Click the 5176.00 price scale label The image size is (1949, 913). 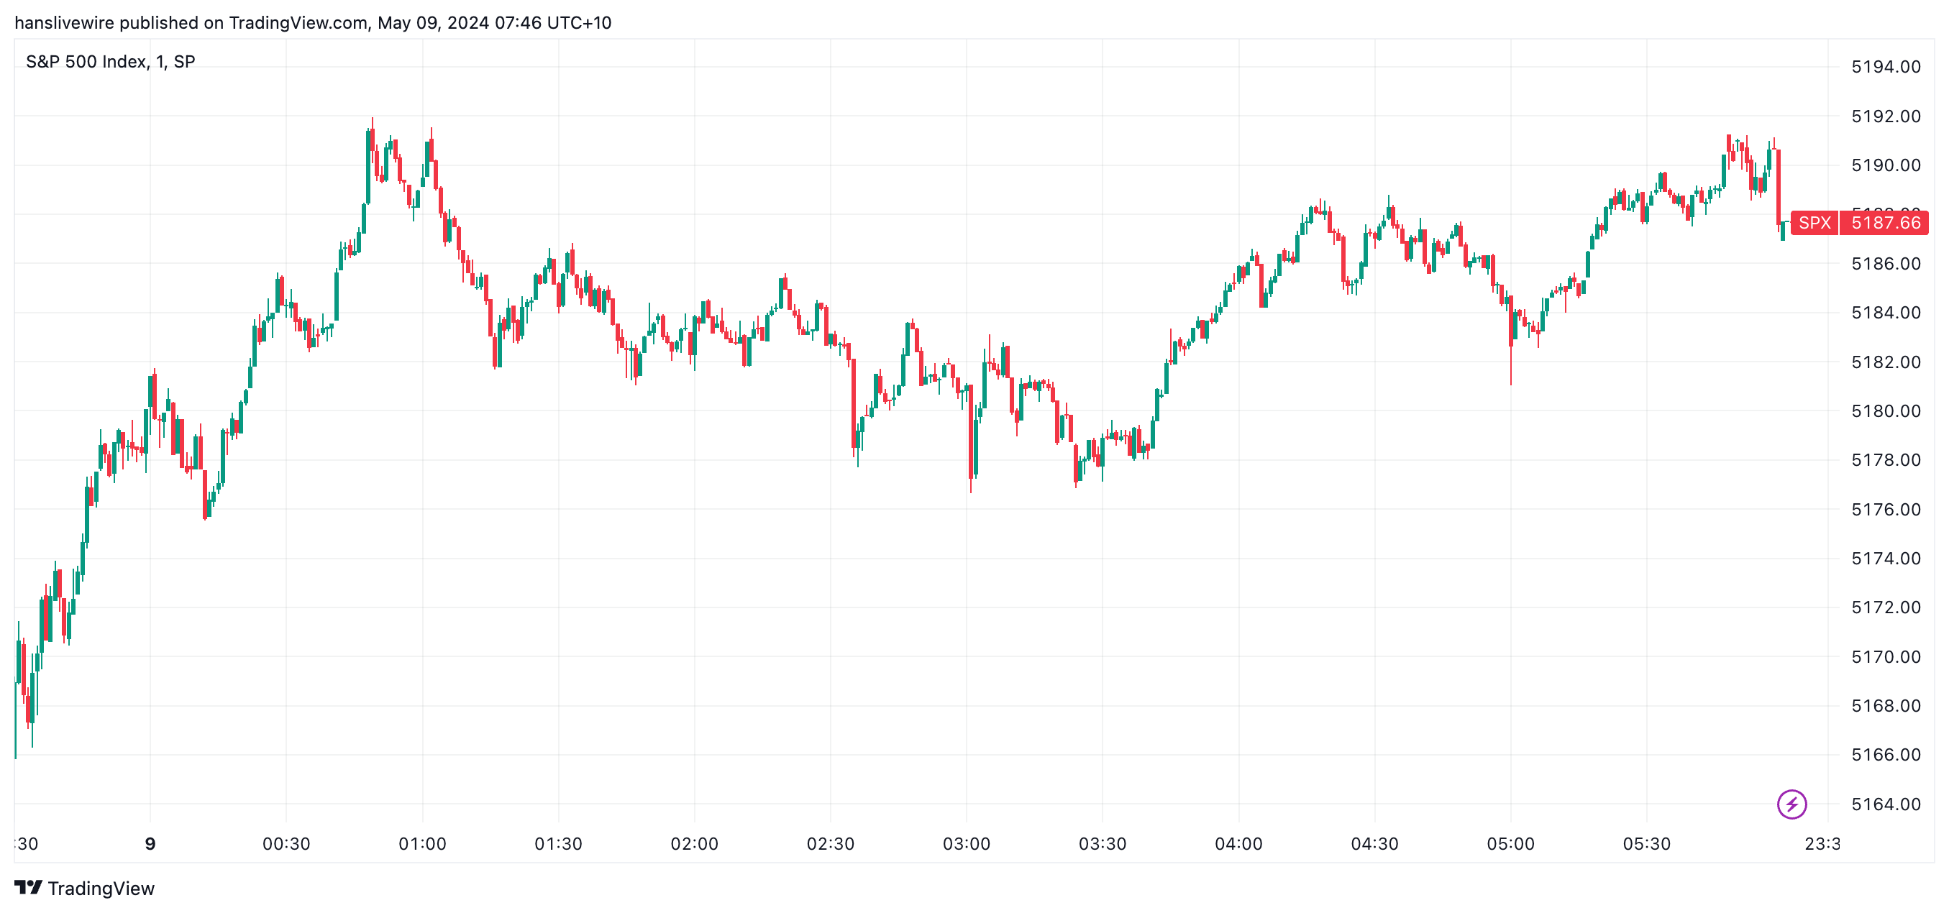point(1886,509)
